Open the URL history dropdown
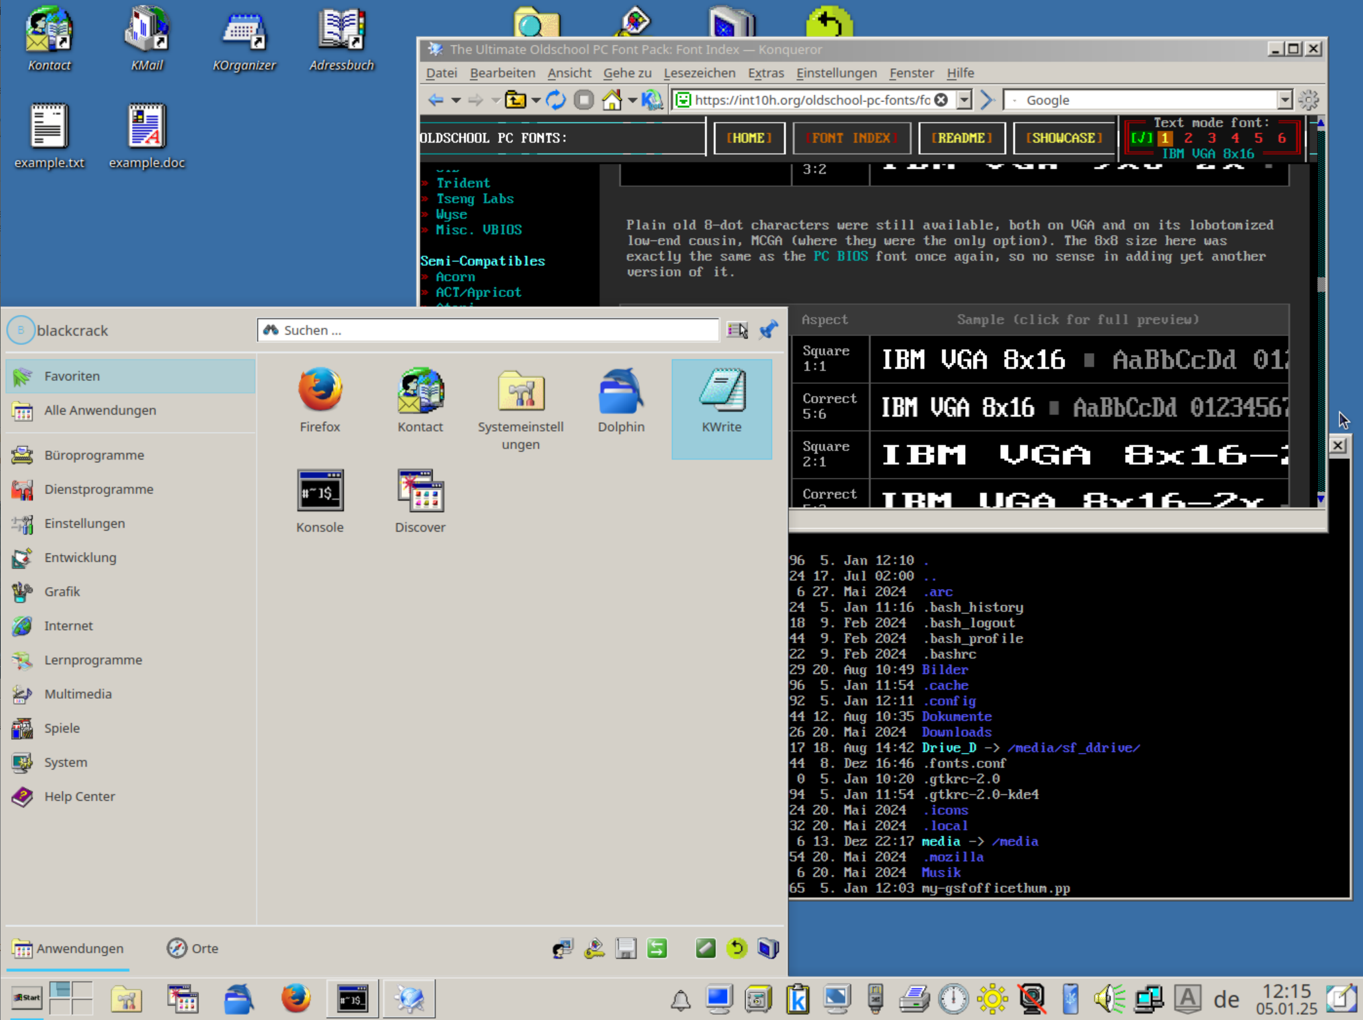1363x1020 pixels. tap(964, 100)
